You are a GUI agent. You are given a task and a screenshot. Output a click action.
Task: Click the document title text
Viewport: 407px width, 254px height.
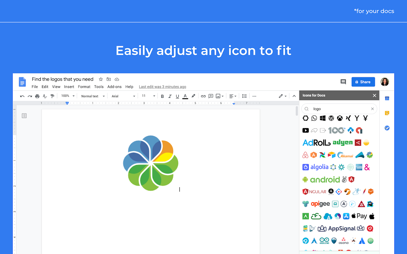point(63,79)
